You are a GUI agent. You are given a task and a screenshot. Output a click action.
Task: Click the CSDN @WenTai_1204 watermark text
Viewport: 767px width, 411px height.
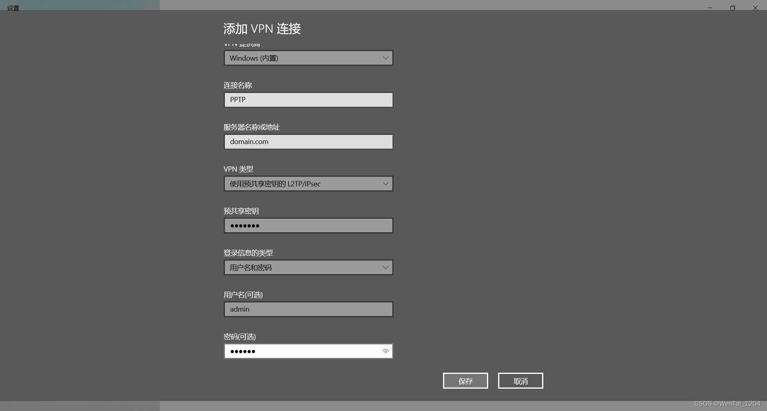coord(728,404)
